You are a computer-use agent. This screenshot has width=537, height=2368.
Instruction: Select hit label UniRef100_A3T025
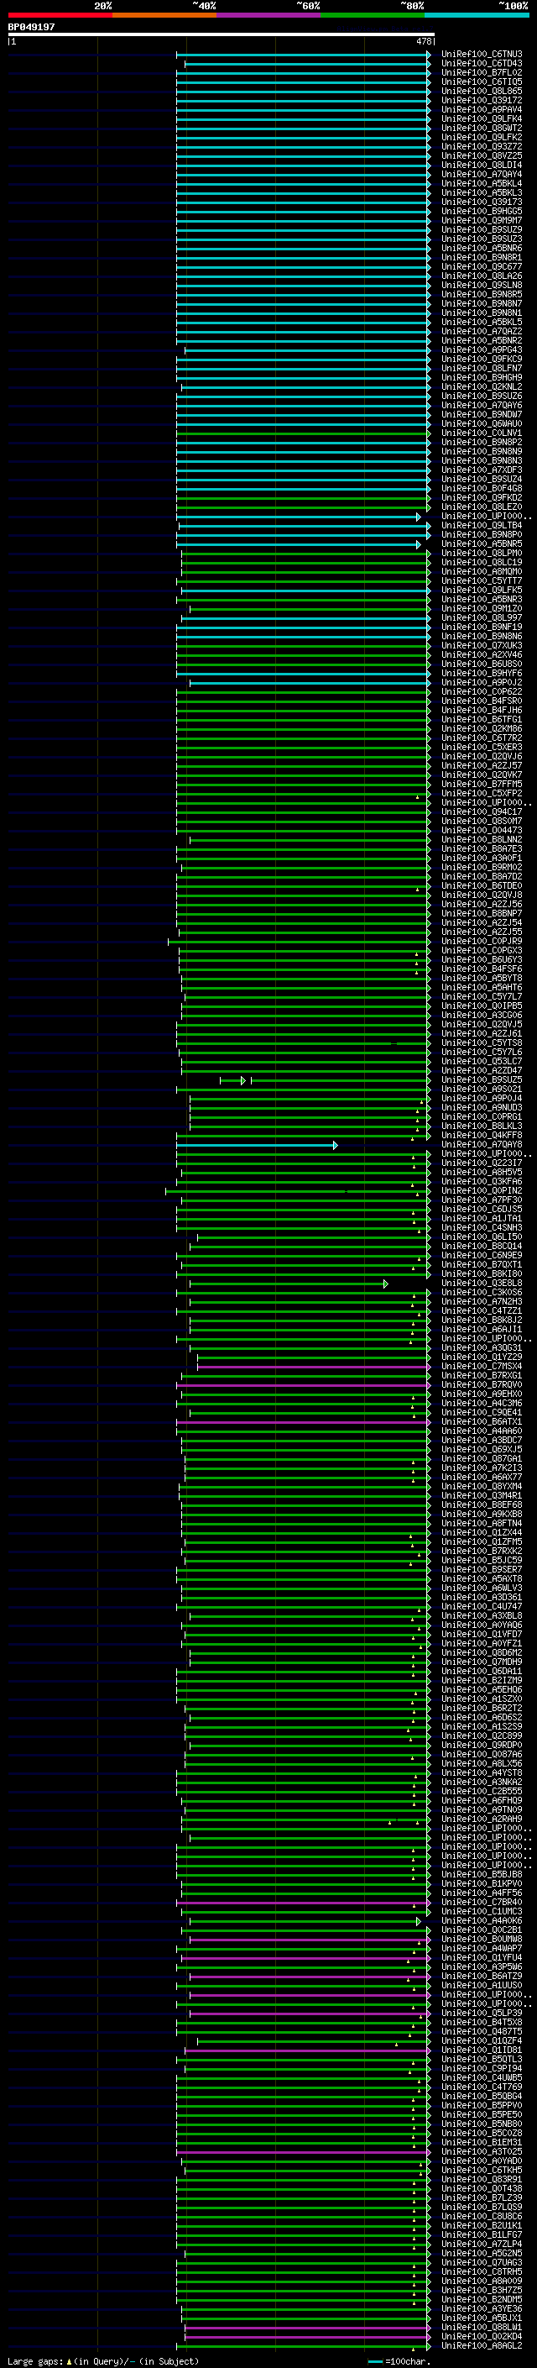click(x=482, y=2153)
